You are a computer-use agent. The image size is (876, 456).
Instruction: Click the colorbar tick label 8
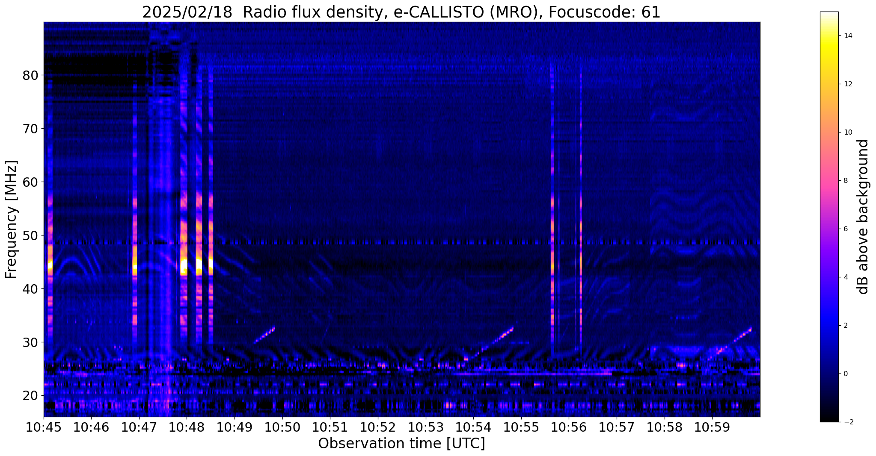(845, 181)
